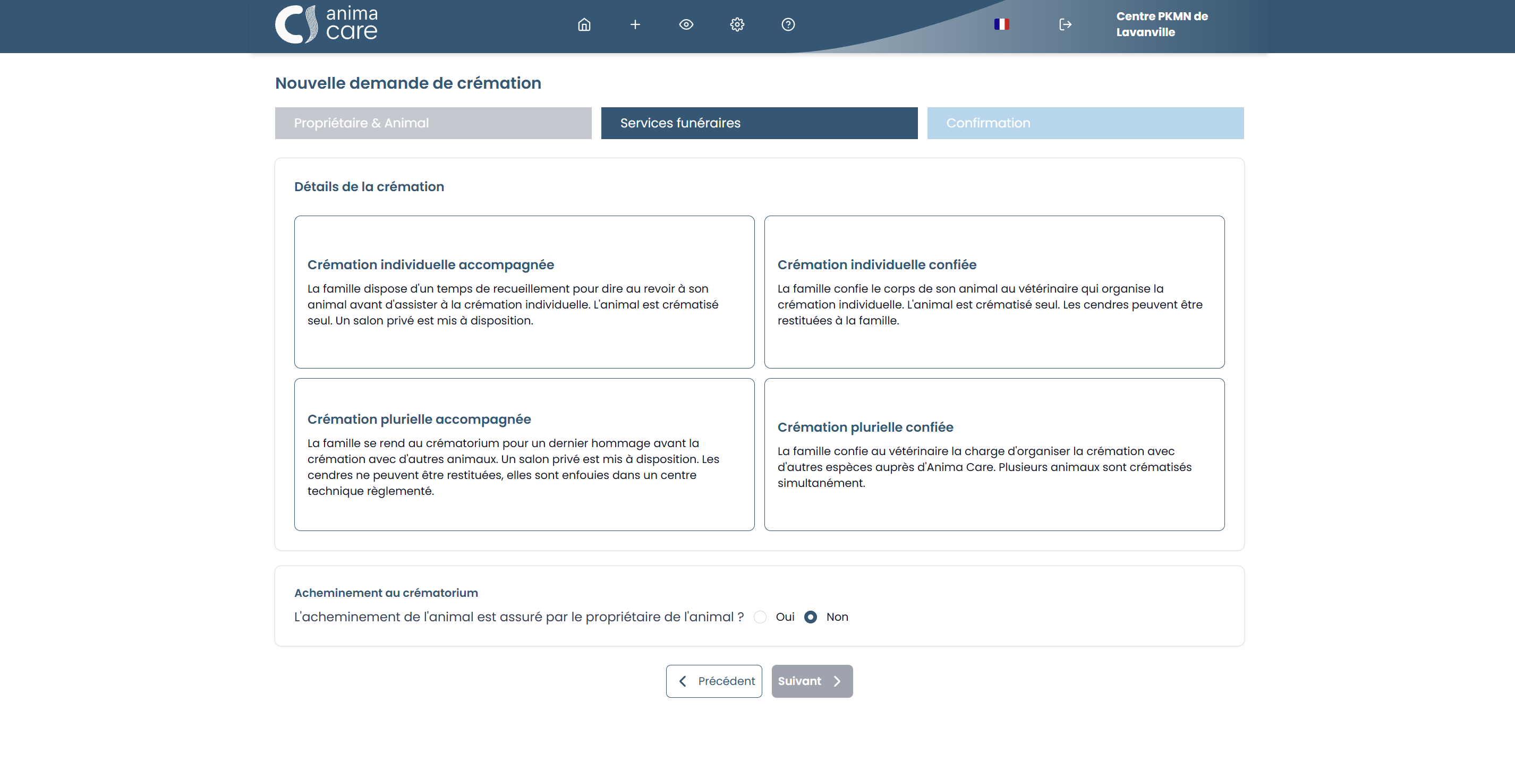Select Crémation plurielle confiée option
Screen dimensions: 1515x762
point(994,454)
